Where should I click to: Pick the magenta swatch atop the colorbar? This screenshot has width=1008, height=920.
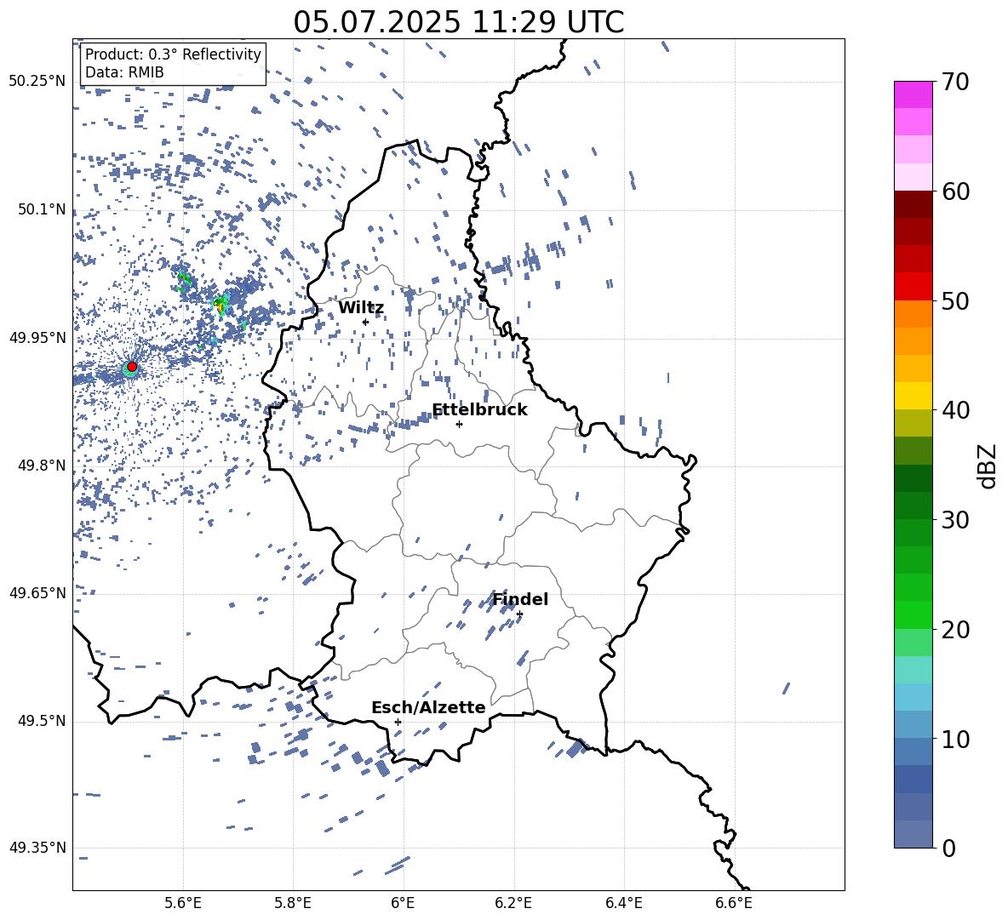(x=913, y=95)
